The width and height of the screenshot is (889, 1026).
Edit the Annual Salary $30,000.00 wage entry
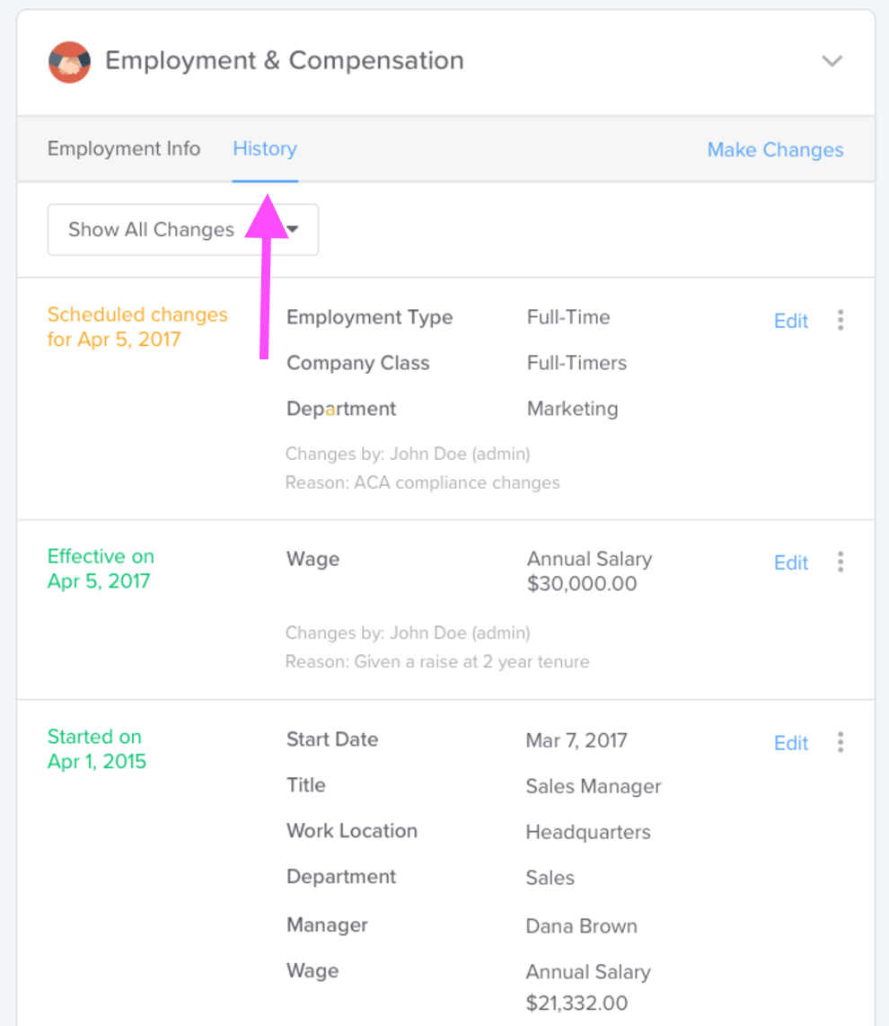tap(791, 562)
